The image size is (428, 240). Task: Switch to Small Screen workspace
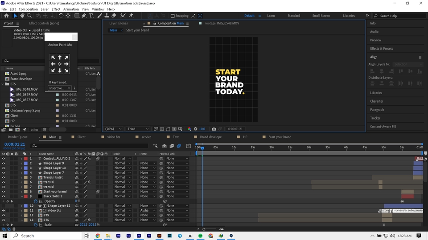[321, 16]
